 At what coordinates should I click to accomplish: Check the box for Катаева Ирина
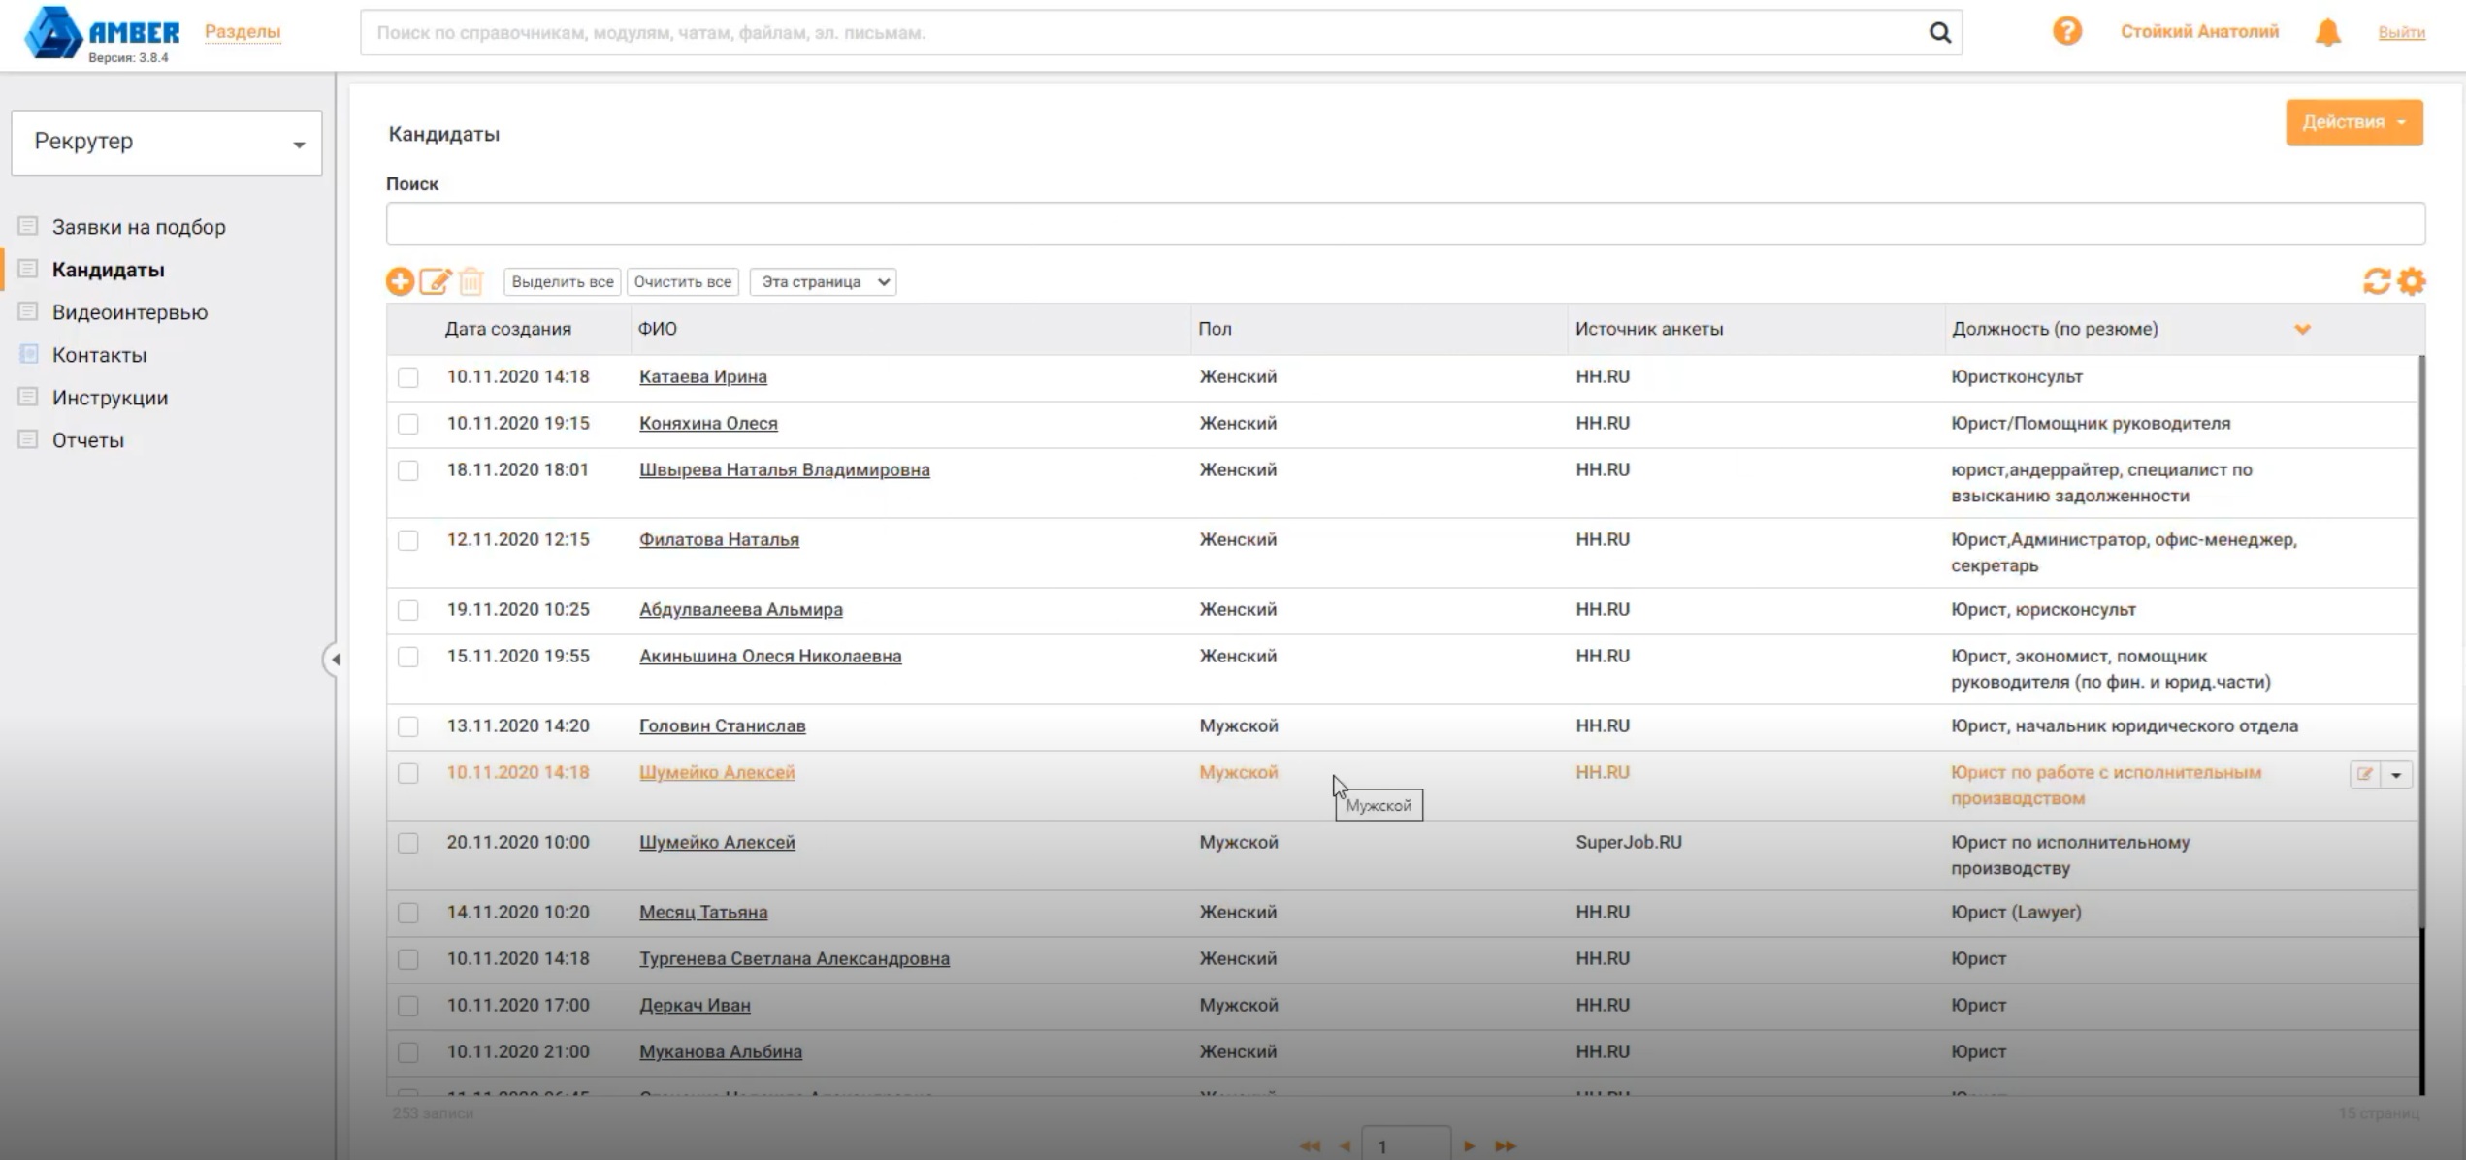(x=407, y=377)
